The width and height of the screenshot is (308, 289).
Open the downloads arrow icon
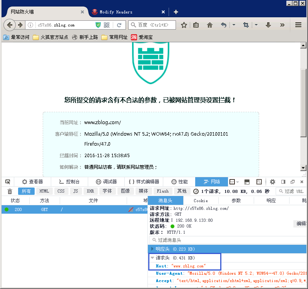coord(268,25)
